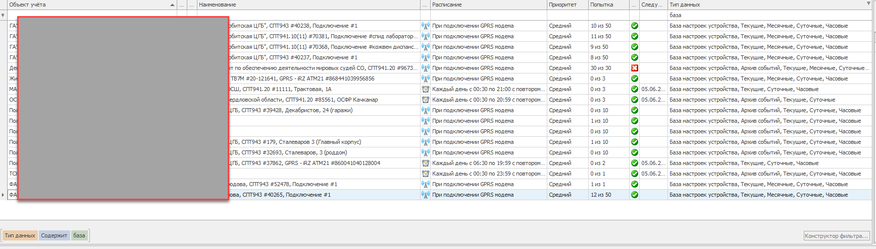Click GPRS modem icon in #179 Сталеваров row
The image size is (876, 249).
425,142
